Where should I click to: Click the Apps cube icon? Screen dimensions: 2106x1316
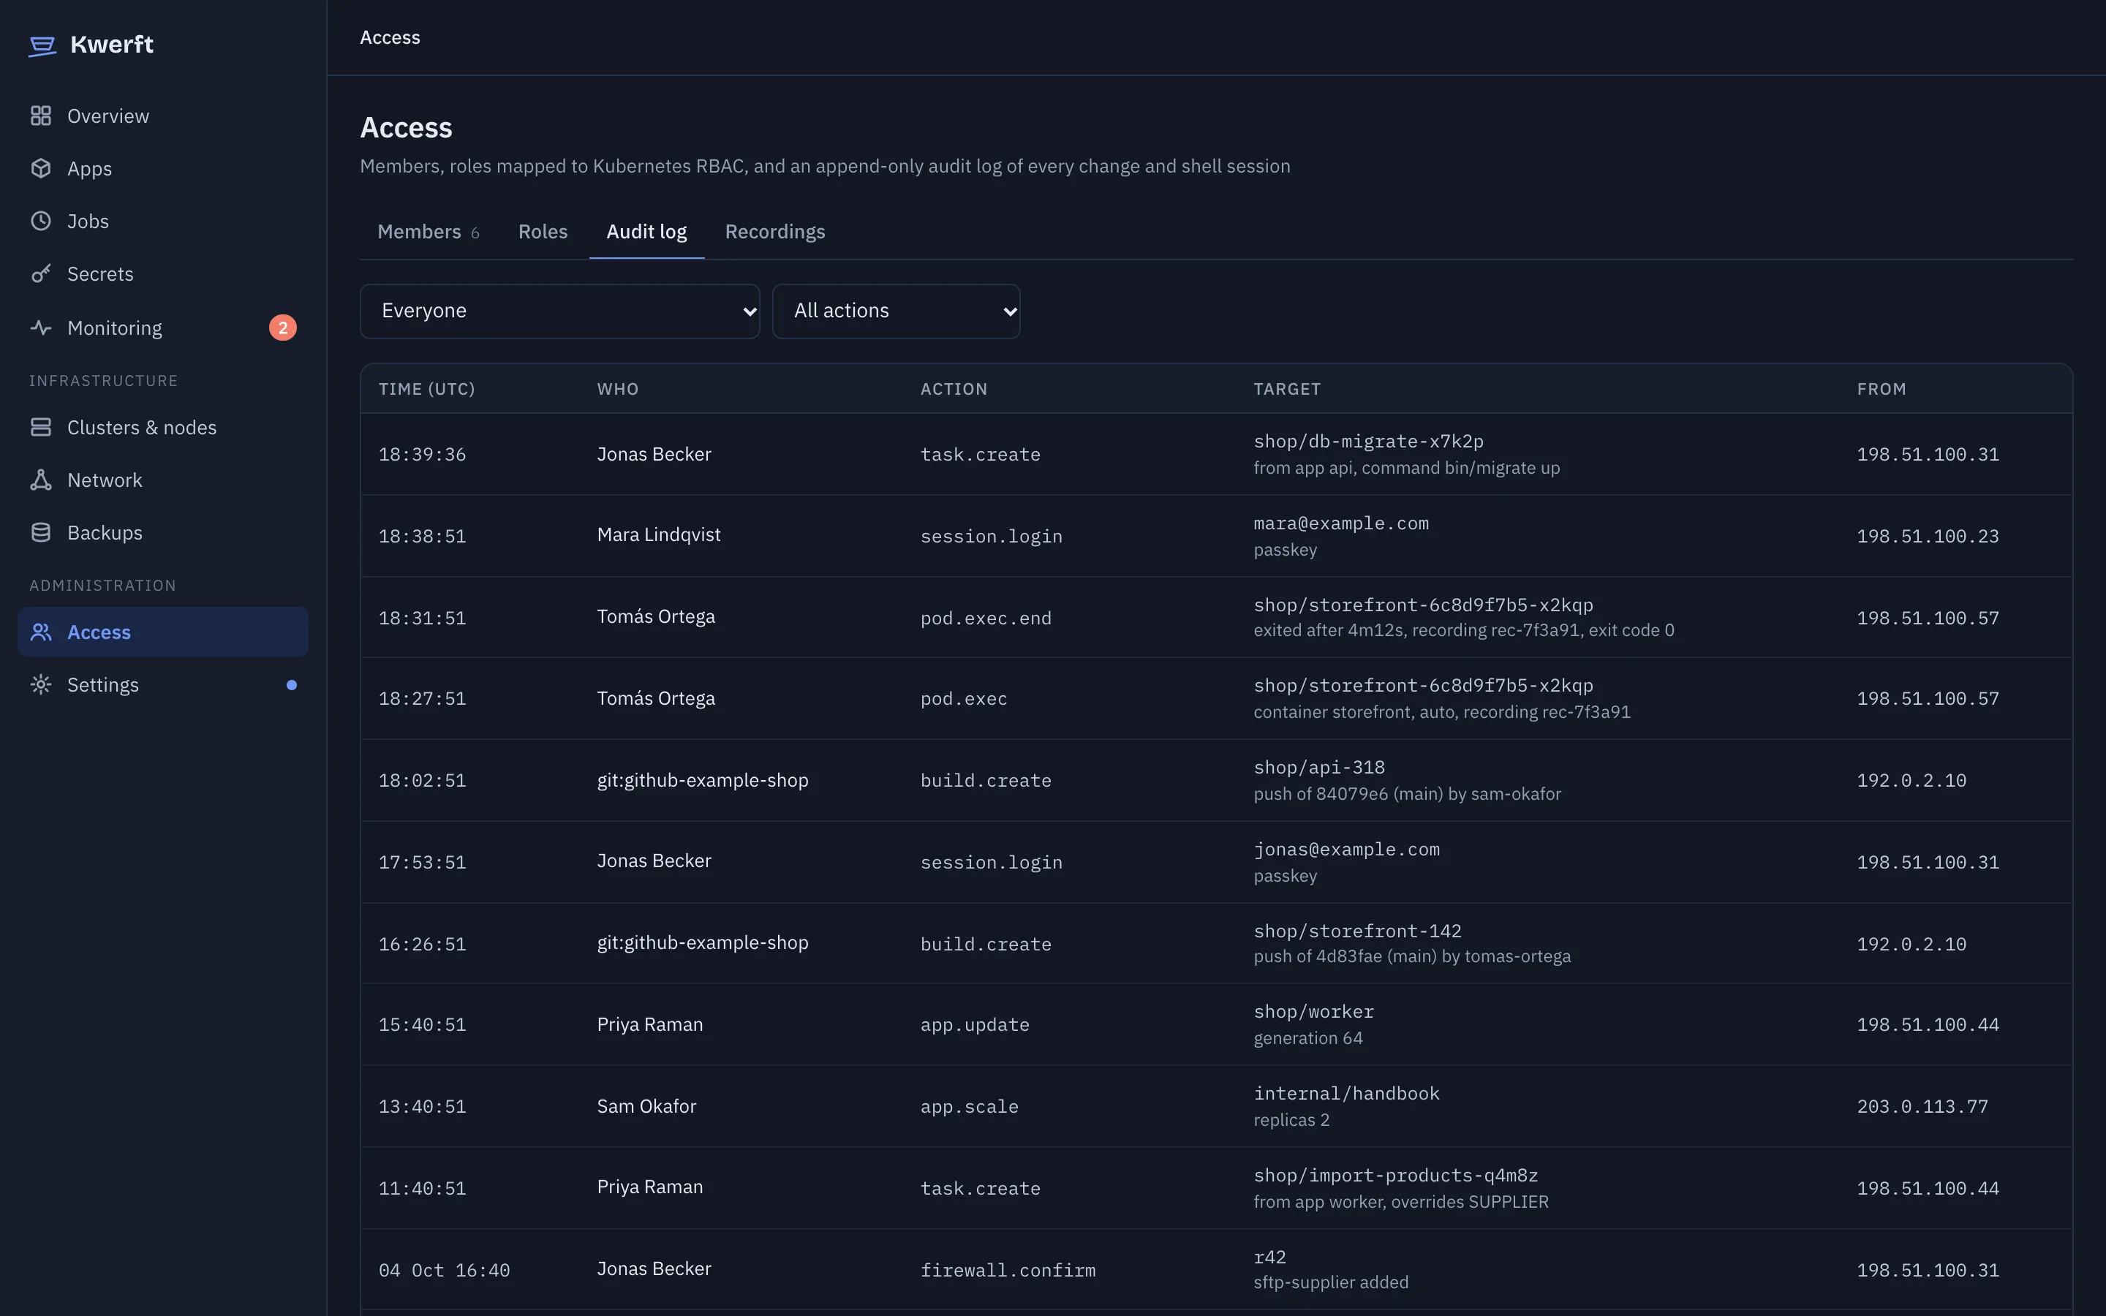coord(41,168)
